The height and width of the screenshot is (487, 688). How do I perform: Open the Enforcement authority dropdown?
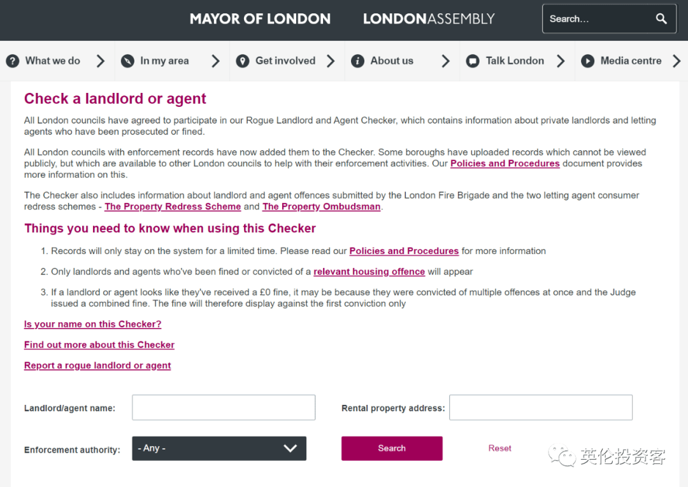point(219,448)
